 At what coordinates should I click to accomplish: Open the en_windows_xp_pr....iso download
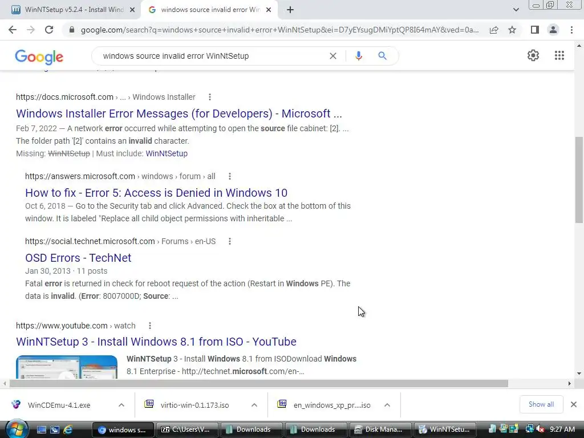coord(331,405)
